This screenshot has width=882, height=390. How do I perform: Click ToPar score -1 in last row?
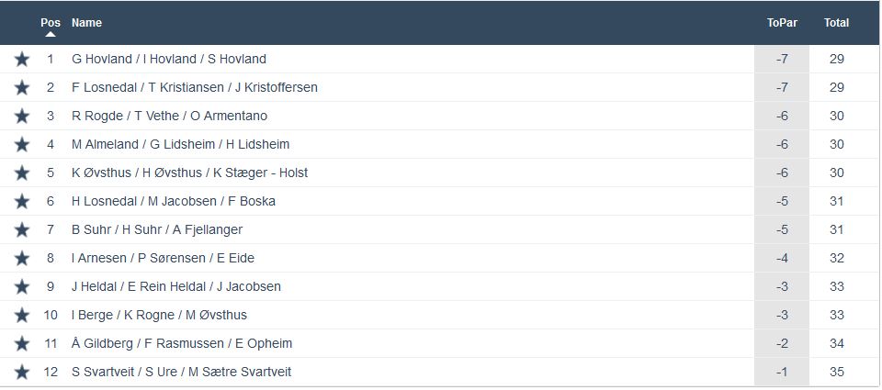click(x=782, y=372)
